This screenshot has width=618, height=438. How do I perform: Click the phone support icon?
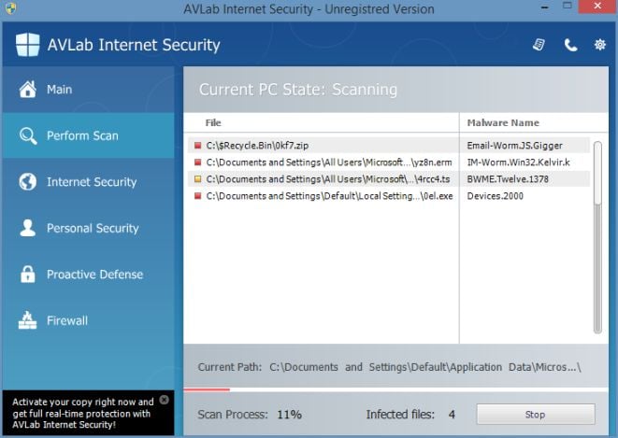[570, 45]
